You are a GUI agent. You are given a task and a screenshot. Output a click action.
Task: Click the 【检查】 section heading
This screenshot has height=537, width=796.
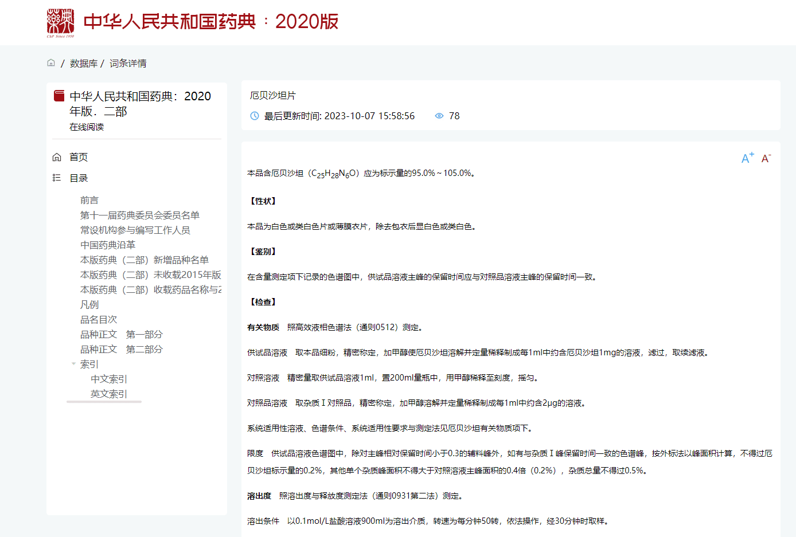(x=263, y=302)
